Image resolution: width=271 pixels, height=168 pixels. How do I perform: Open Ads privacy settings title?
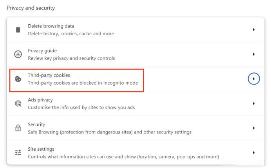(40, 100)
